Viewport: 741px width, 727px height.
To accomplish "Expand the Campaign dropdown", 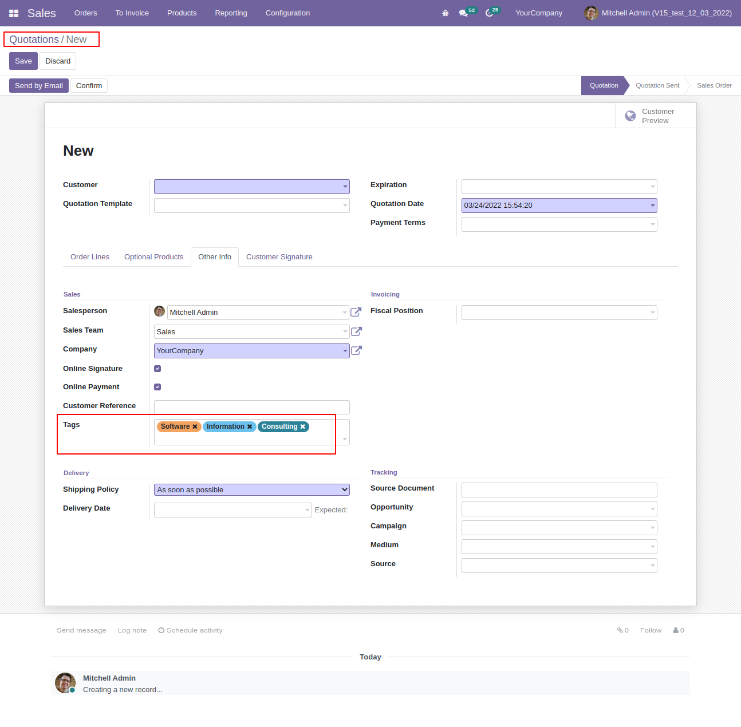I will [653, 528].
